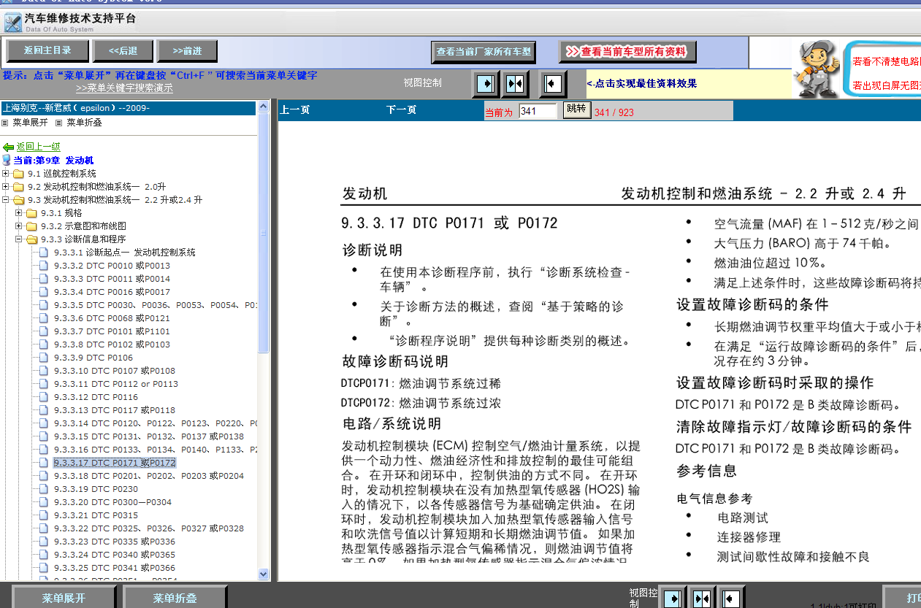Open 9.3.3.6 DTC P0068 或P0121
Viewport: 921px width, 608px height.
point(112,318)
